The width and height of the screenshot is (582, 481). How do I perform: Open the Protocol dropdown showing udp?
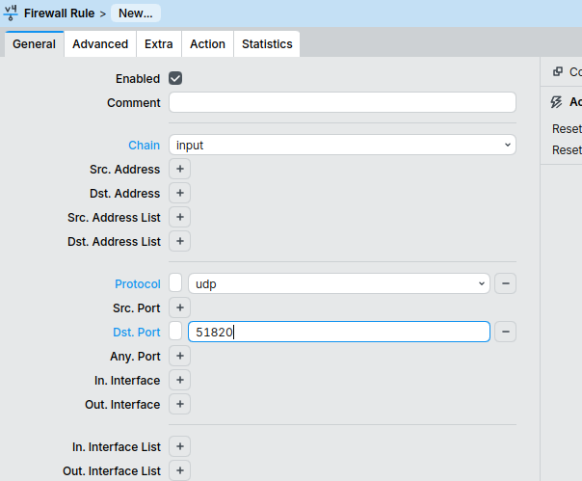click(x=339, y=283)
